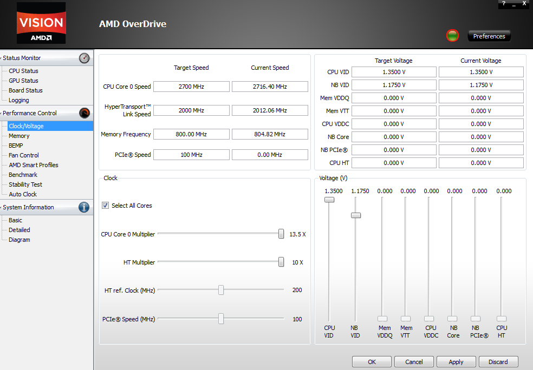Click the CPU VDDC voltage slider handle
The height and width of the screenshot is (370, 533).
coord(429,319)
